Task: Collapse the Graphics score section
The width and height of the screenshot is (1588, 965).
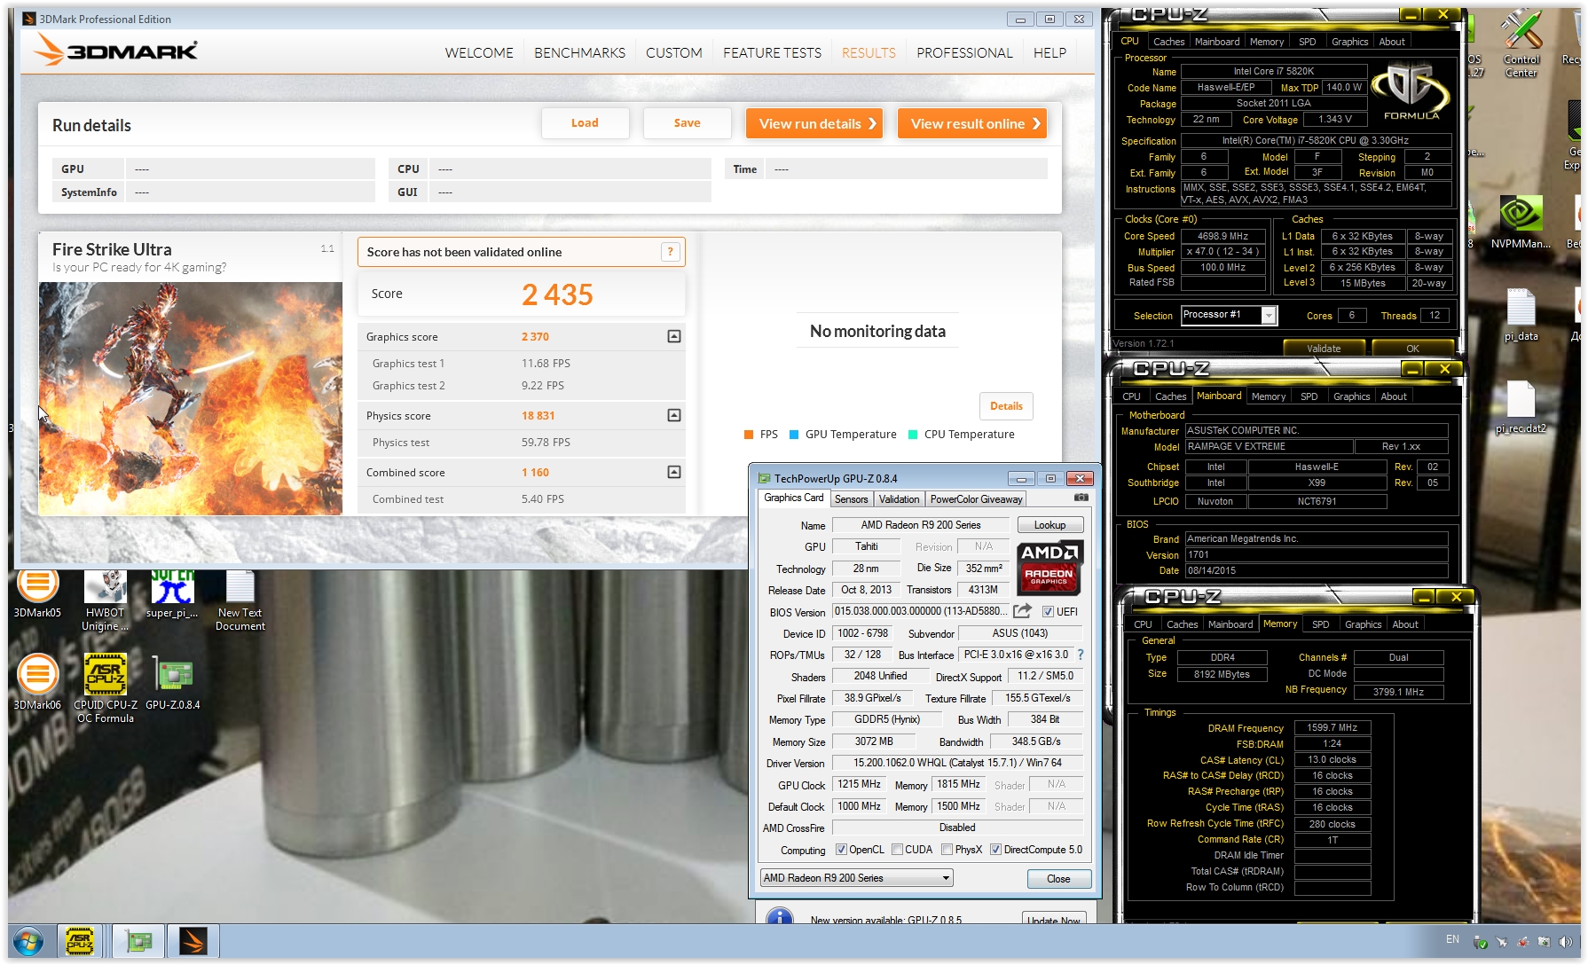Action: pos(674,336)
